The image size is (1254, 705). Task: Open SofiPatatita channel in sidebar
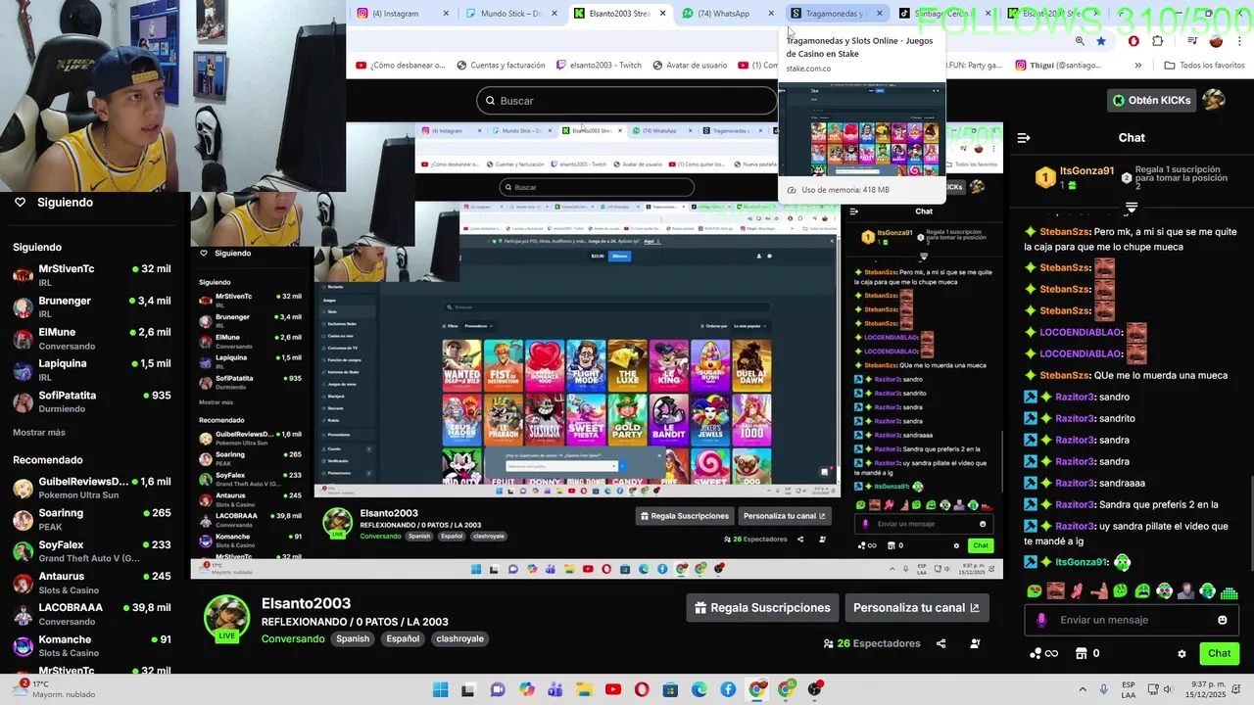(93, 401)
